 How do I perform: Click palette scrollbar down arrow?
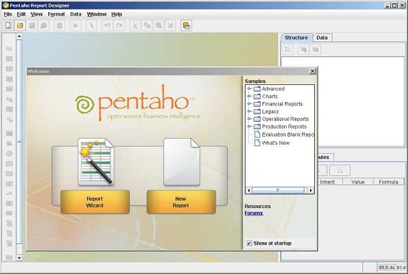tap(20, 258)
